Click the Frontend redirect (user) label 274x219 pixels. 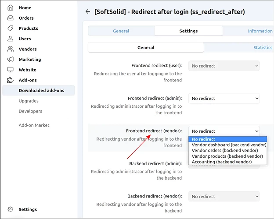click(157, 66)
